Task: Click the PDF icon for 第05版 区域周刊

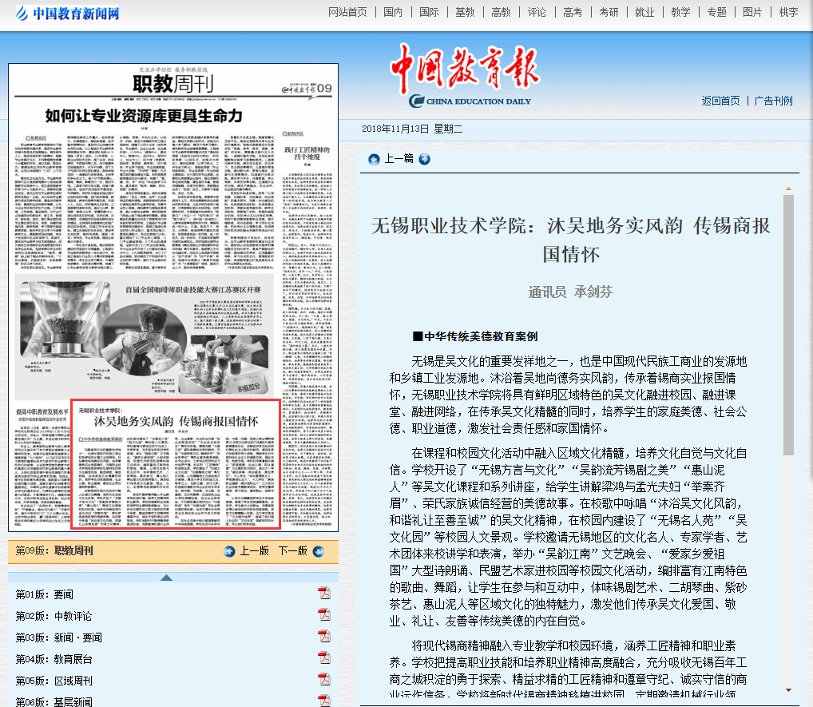Action: (x=324, y=680)
